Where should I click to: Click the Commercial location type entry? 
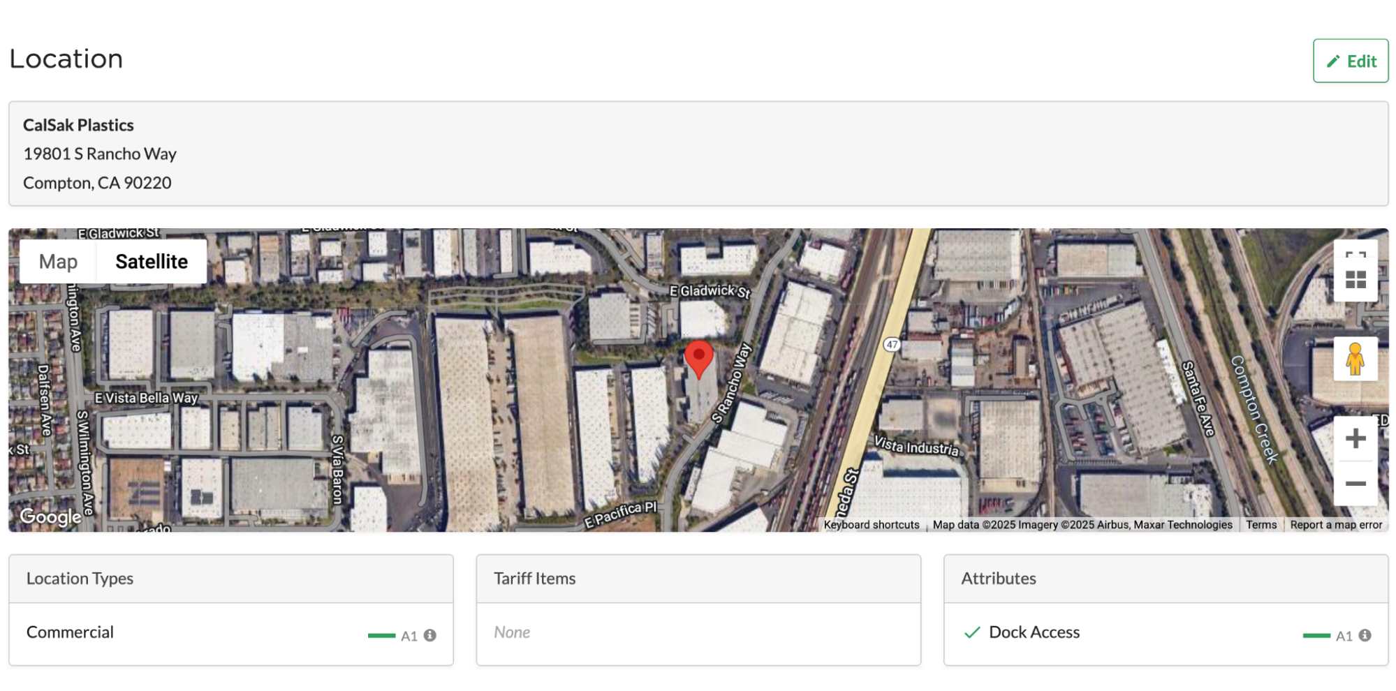coord(70,632)
